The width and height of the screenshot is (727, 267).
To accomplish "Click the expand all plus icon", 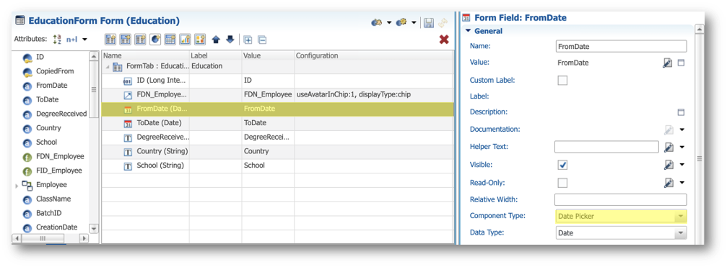I will click(248, 40).
